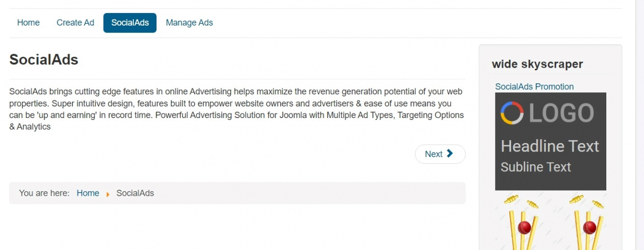Click the orange breadcrumb separator arrow
644x250 pixels.
pos(108,194)
